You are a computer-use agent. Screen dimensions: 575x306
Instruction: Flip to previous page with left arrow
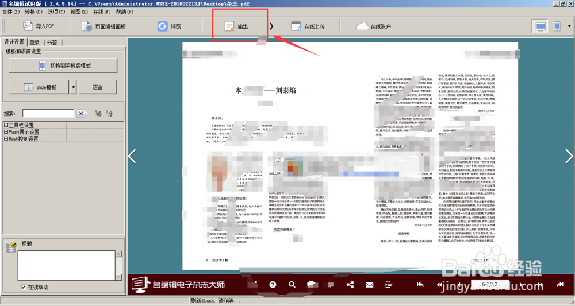132,156
